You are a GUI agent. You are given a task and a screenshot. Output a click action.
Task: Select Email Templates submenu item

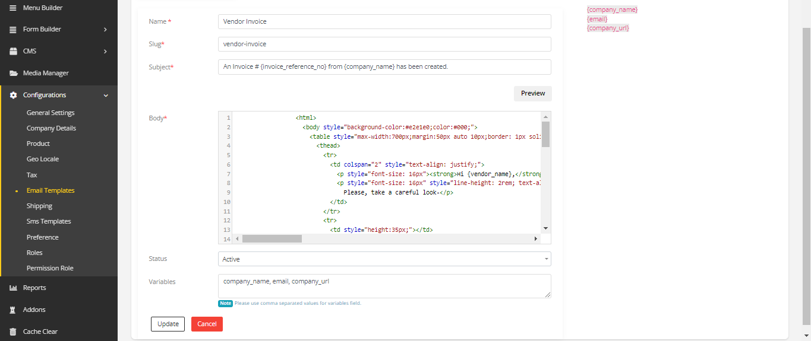click(x=51, y=190)
